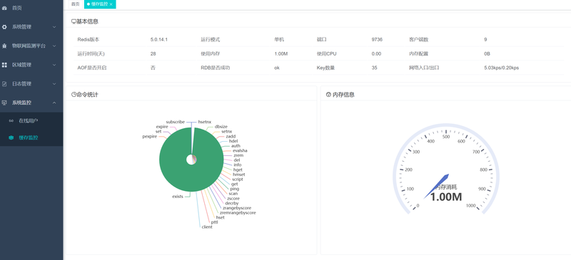Click the evalsha pie label
This screenshot has height=260, width=571.
pos(240,150)
